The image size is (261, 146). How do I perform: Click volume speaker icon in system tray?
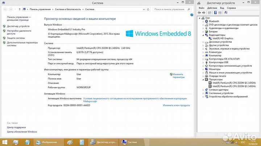236,142
